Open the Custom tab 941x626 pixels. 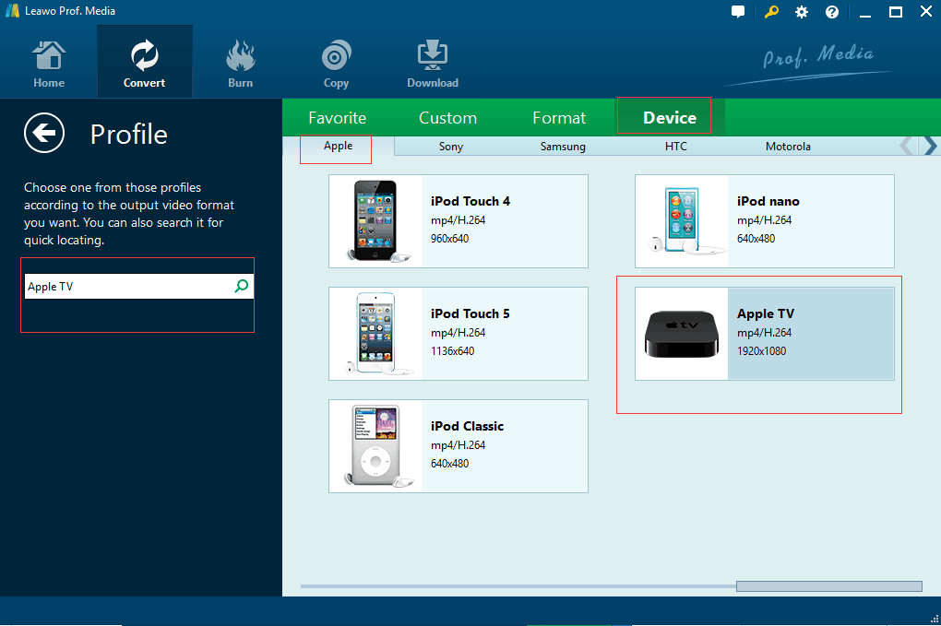point(447,118)
